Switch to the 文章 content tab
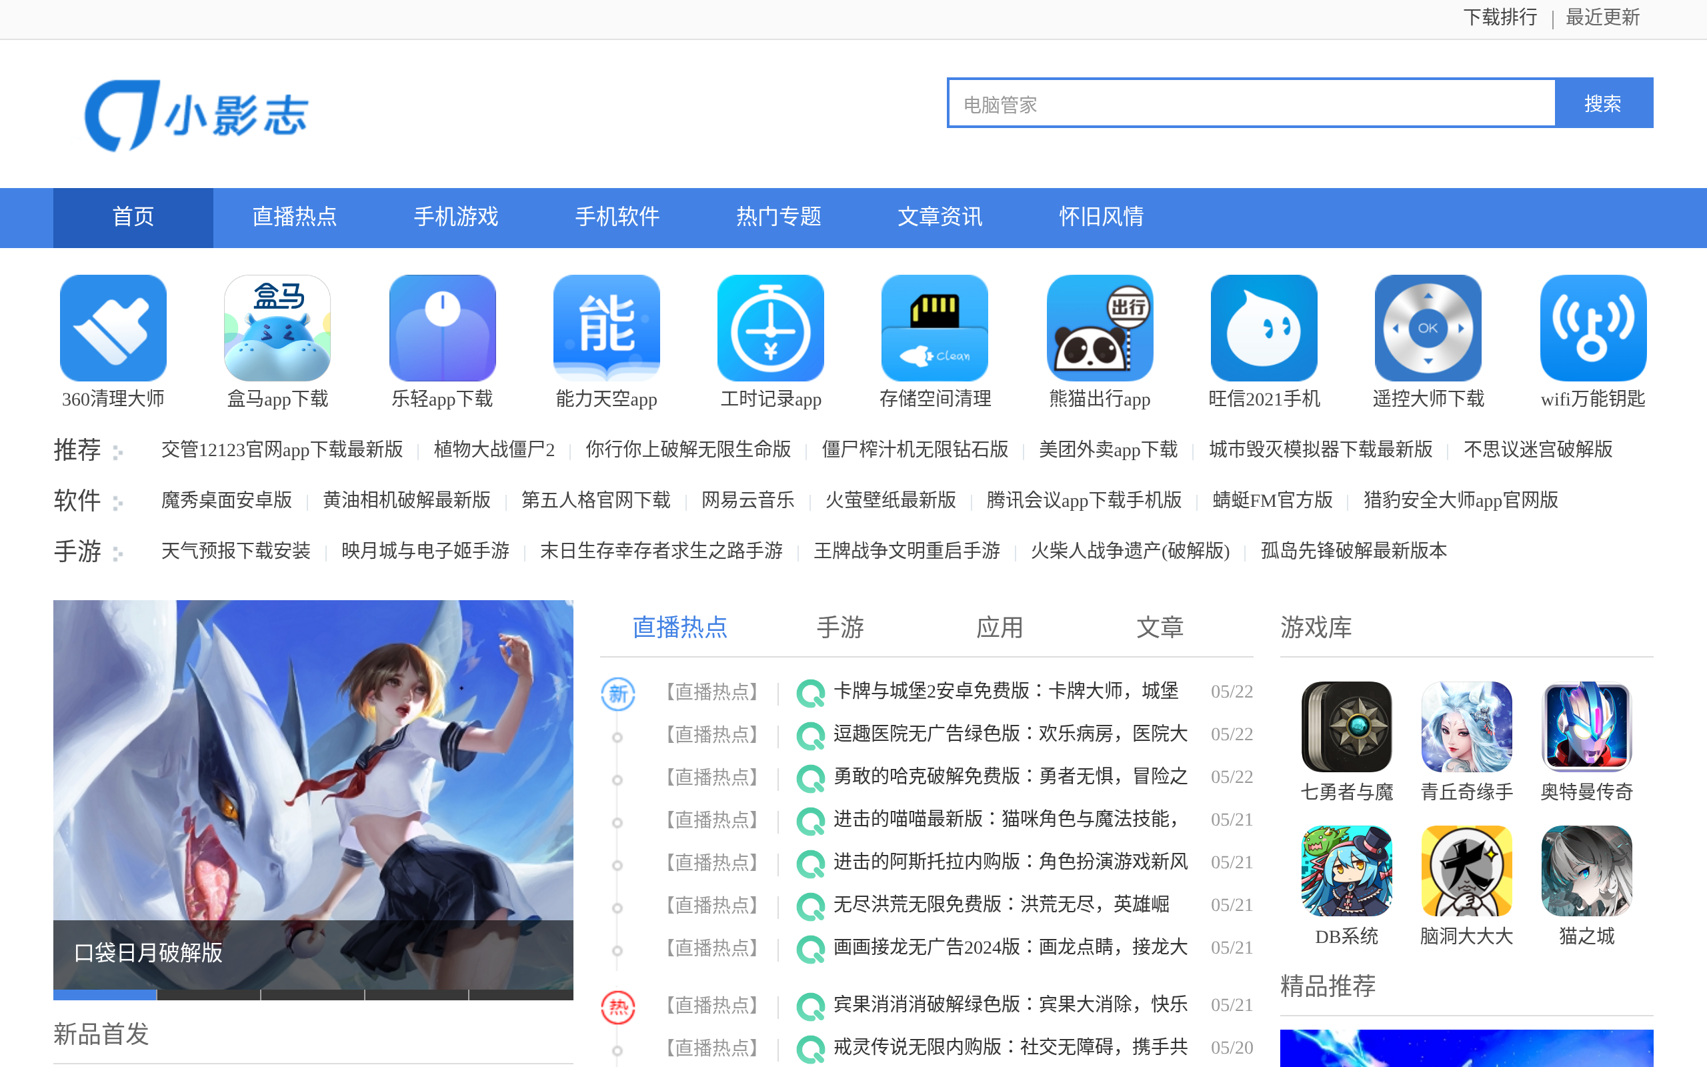This screenshot has height=1067, width=1707. coord(1160,628)
